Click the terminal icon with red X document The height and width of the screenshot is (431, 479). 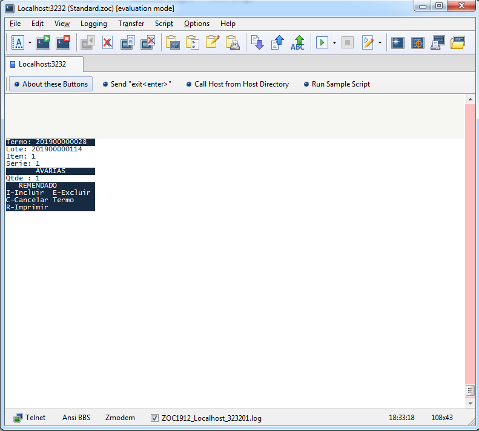(x=148, y=42)
